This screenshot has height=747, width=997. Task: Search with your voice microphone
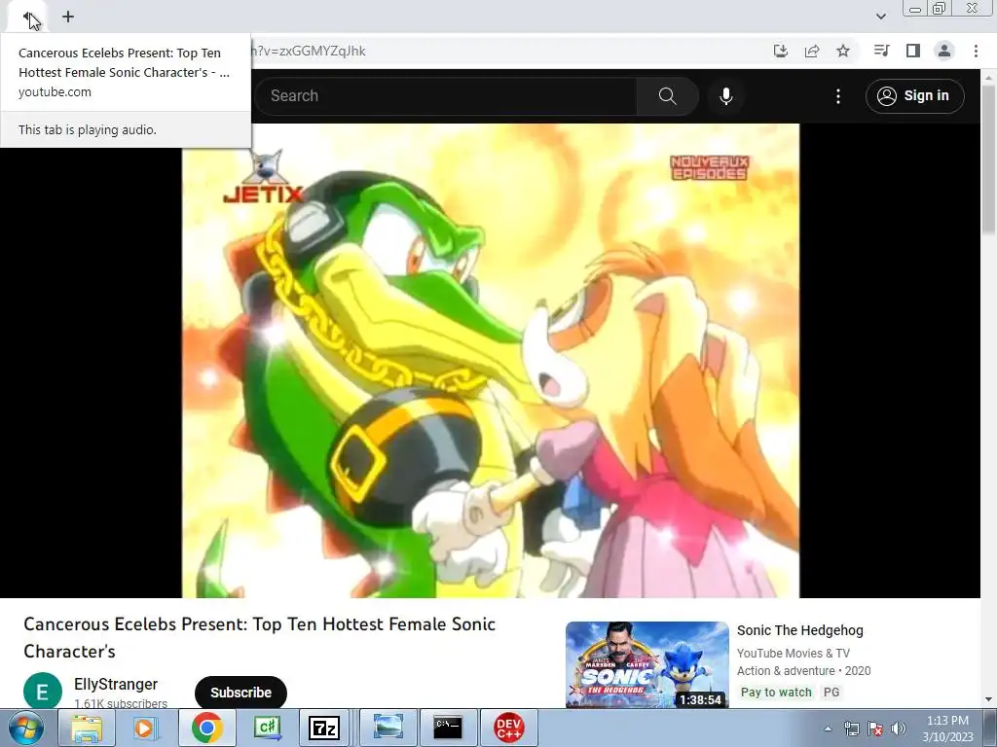tap(726, 96)
